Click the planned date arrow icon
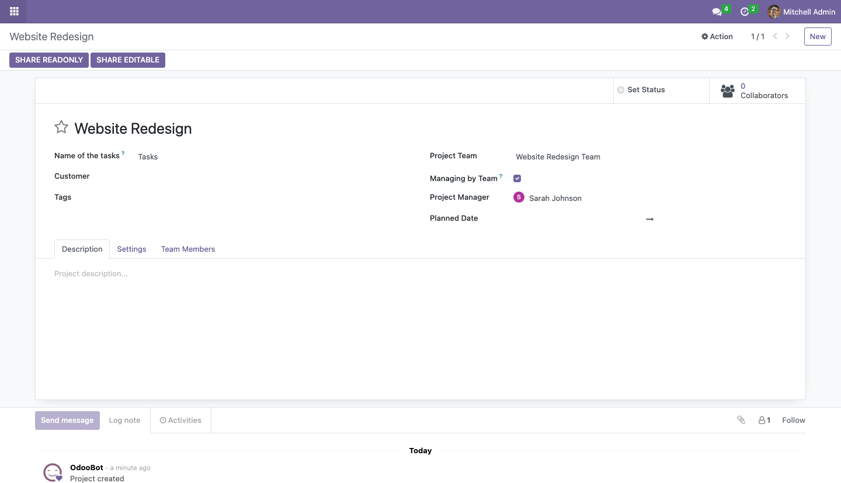Image resolution: width=841 pixels, height=483 pixels. 649,219
